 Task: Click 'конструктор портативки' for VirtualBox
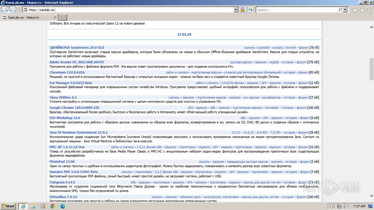coord(221,197)
